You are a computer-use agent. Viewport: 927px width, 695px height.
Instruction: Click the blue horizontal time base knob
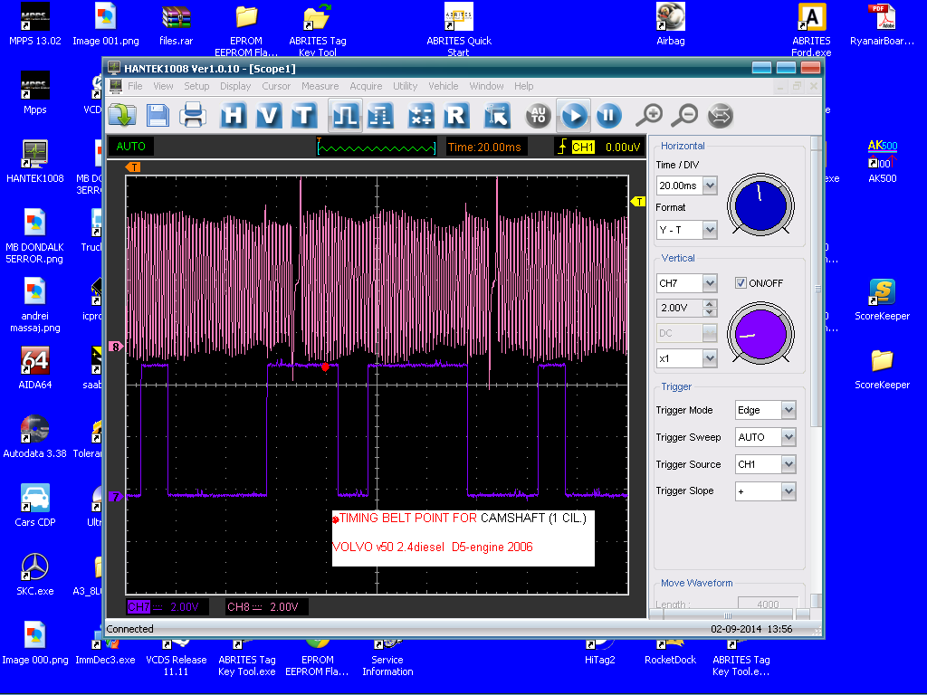(760, 205)
